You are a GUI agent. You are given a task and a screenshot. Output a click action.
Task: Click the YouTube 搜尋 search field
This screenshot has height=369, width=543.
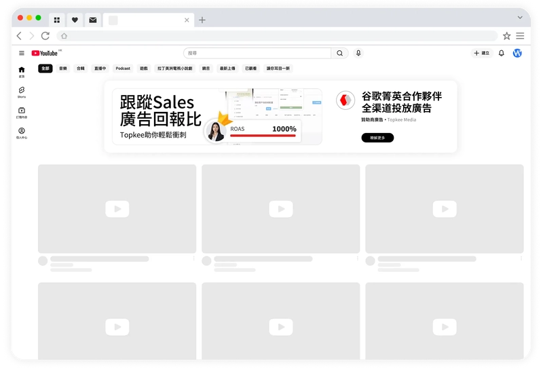[x=257, y=53]
